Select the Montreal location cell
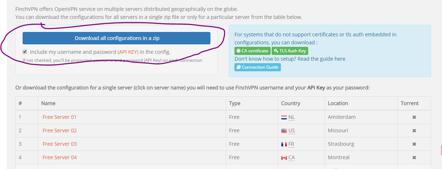Image resolution: width=442 pixels, height=169 pixels. (x=360, y=157)
